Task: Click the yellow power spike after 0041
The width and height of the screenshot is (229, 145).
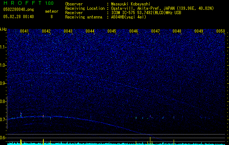Action: [x=21, y=142]
